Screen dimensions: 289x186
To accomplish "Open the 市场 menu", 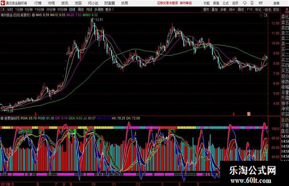I will (51, 3).
